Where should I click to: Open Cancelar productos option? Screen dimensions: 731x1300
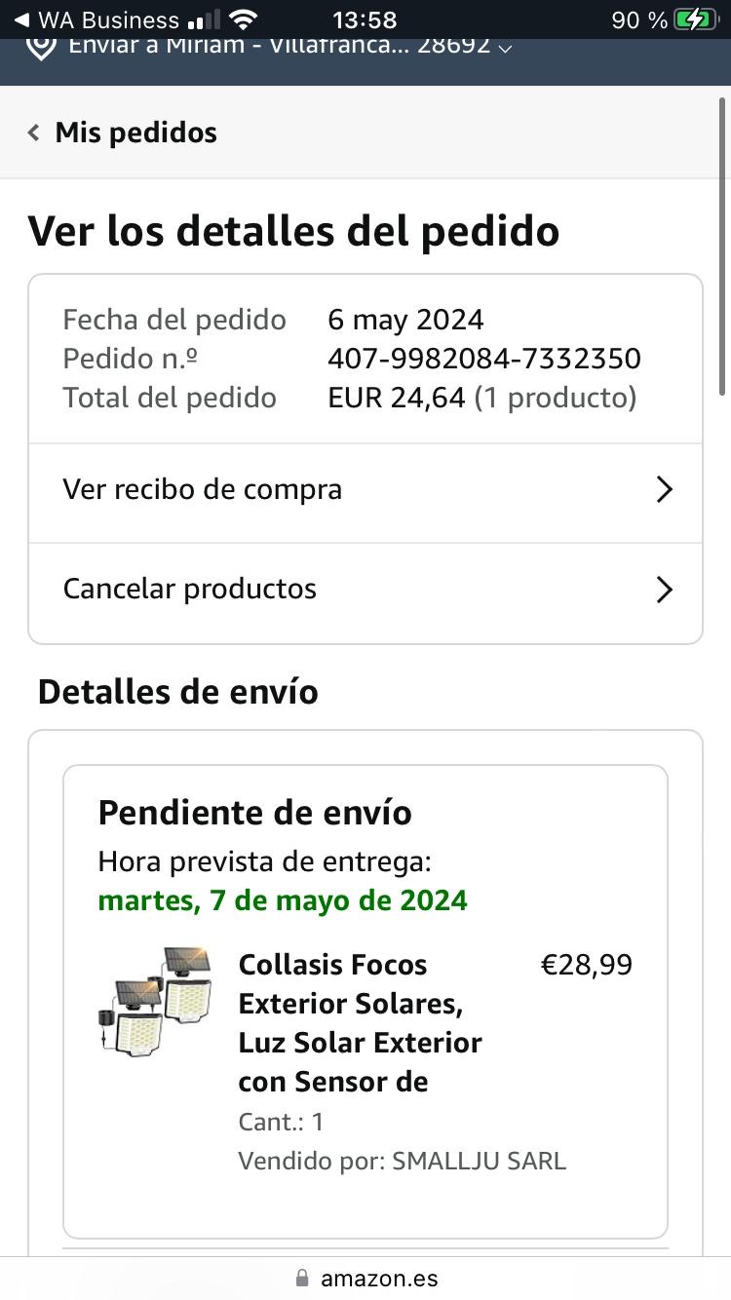(x=190, y=589)
